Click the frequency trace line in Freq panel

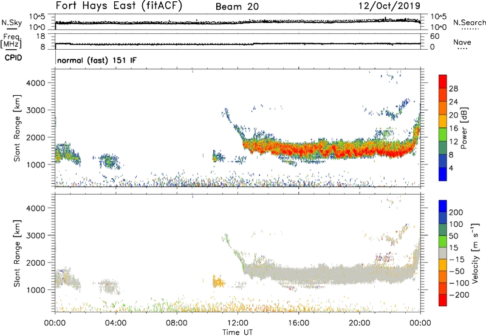[238, 44]
